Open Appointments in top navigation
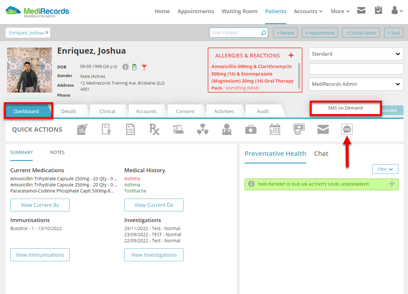Image resolution: width=408 pixels, height=294 pixels. (x=195, y=11)
